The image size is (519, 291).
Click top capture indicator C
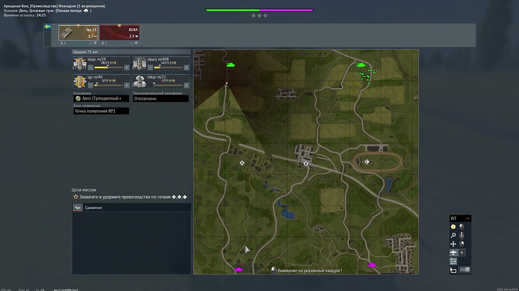click(265, 16)
